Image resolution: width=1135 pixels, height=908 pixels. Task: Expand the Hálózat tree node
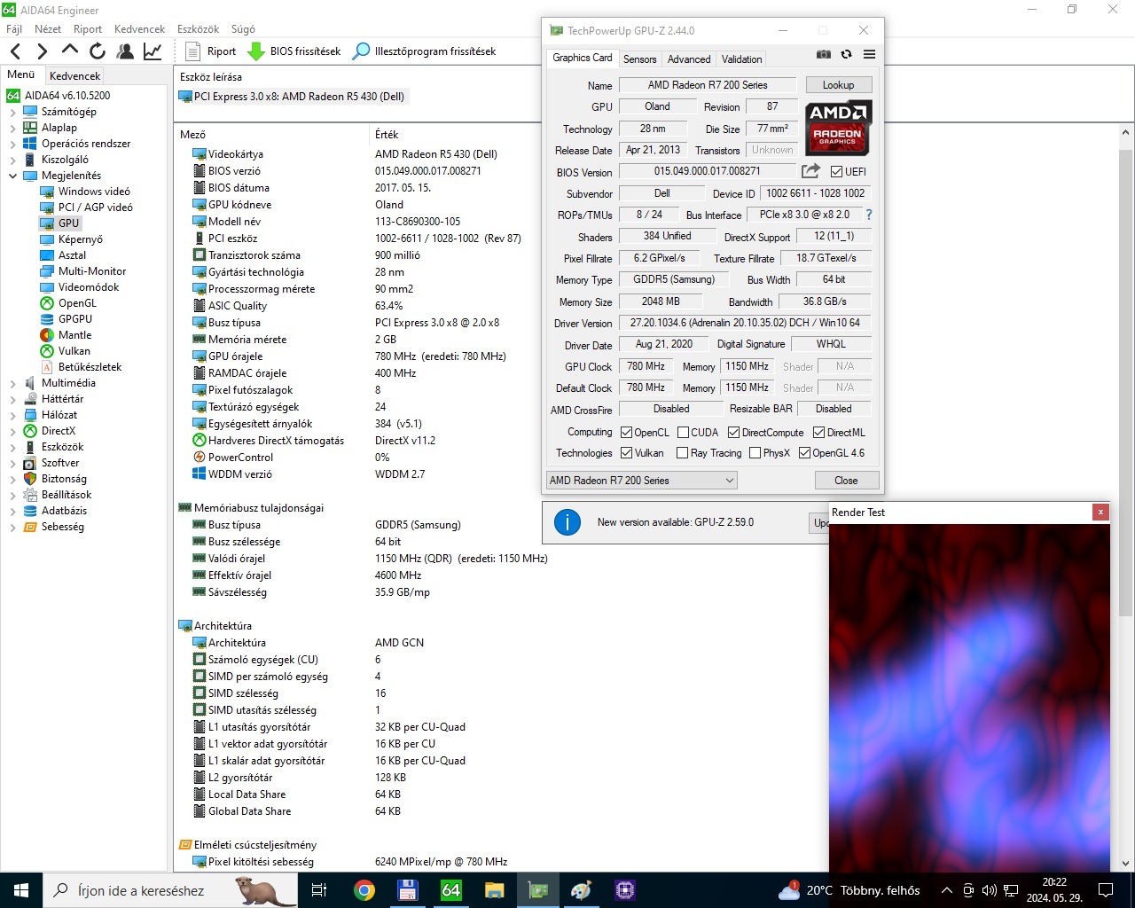point(12,415)
